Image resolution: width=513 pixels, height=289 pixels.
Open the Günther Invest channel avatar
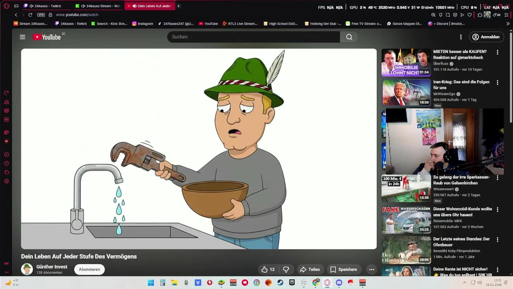pyautogui.click(x=27, y=269)
